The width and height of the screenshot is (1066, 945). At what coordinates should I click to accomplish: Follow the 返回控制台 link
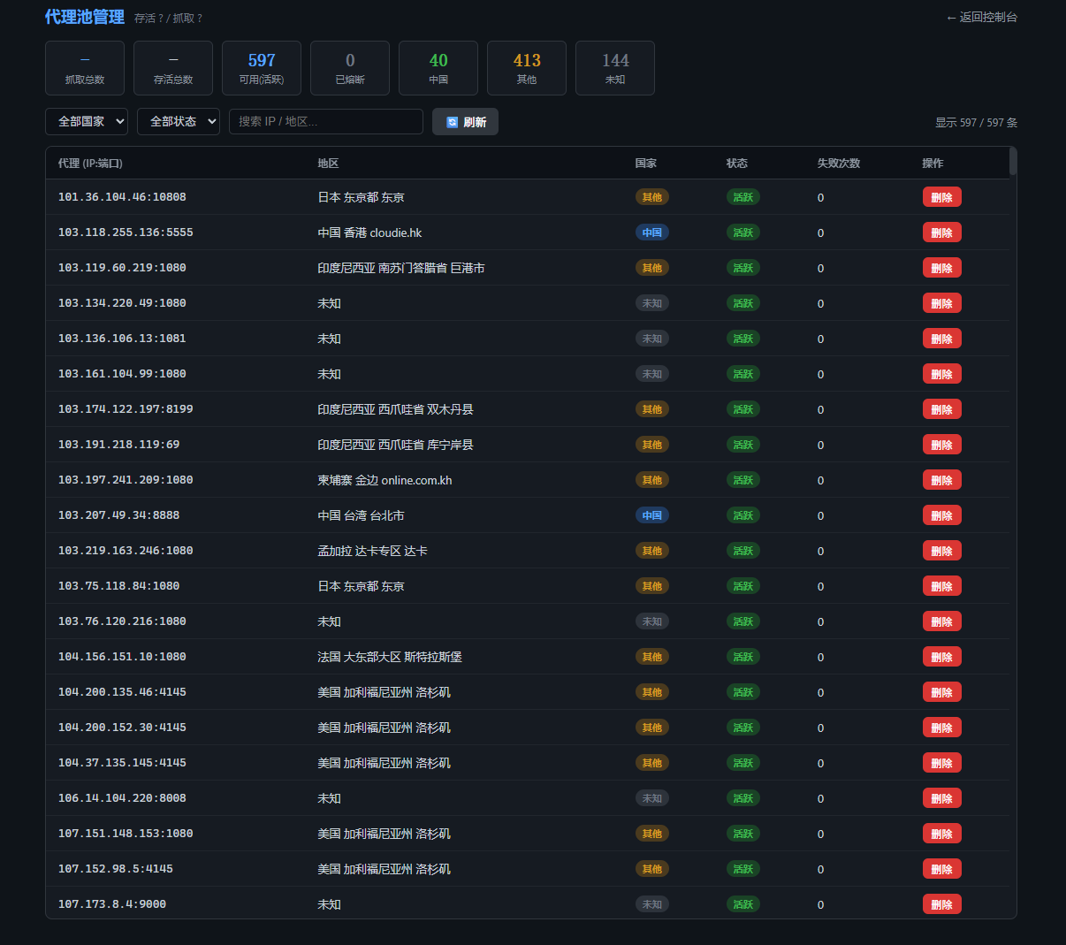pyautogui.click(x=981, y=17)
